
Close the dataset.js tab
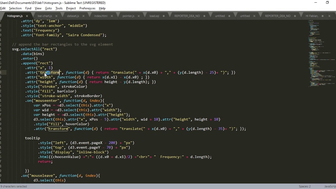click(83, 16)
